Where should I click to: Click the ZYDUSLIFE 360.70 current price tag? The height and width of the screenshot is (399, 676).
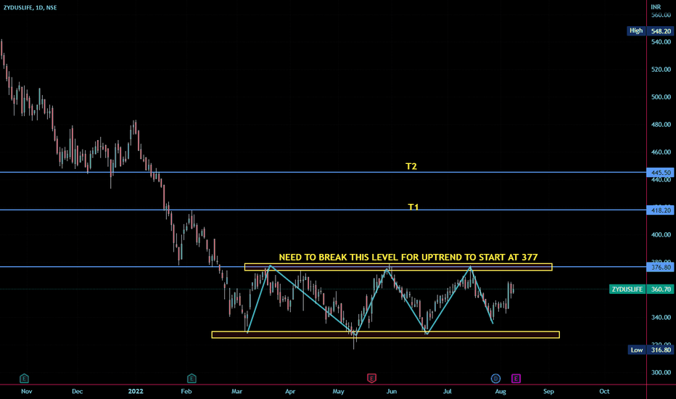click(x=641, y=289)
